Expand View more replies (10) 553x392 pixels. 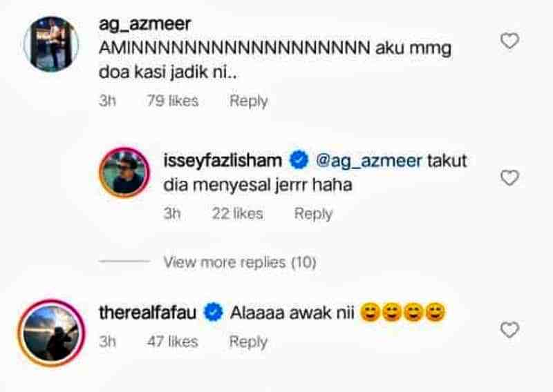coord(240,262)
